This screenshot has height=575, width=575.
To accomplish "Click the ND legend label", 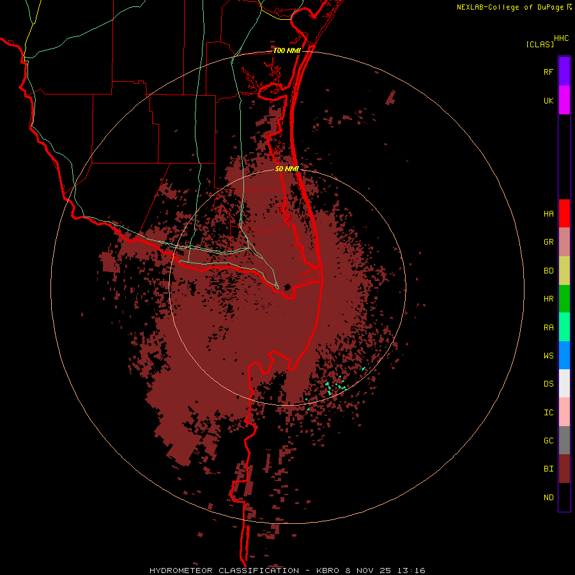I will click(548, 498).
